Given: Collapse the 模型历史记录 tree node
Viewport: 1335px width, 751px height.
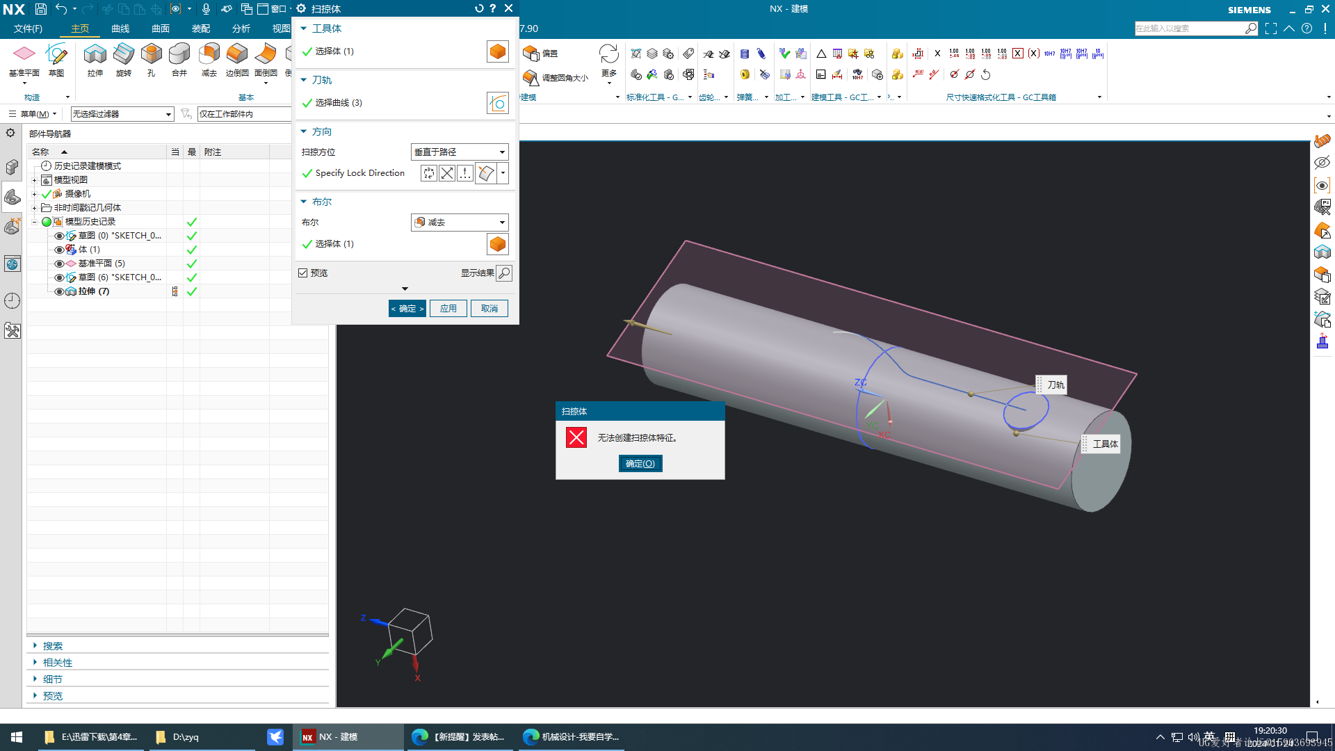Looking at the screenshot, I should pyautogui.click(x=34, y=222).
